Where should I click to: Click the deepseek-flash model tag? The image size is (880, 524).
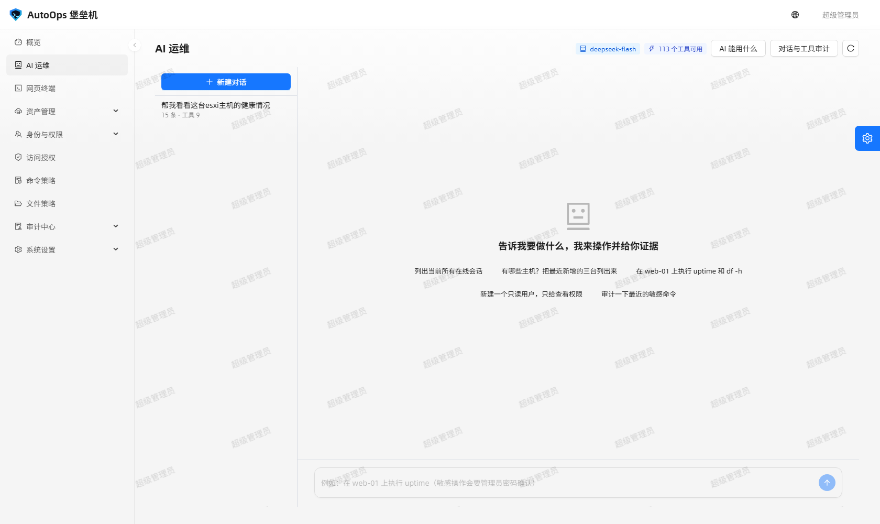pyautogui.click(x=608, y=49)
